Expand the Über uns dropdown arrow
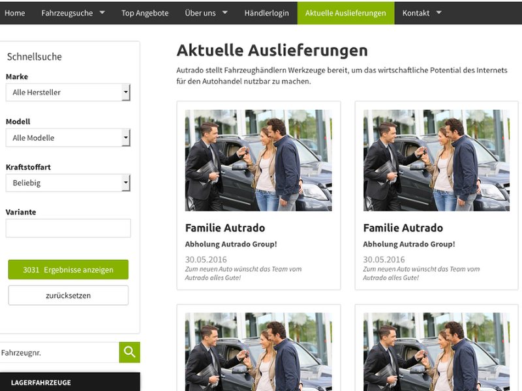 (224, 12)
